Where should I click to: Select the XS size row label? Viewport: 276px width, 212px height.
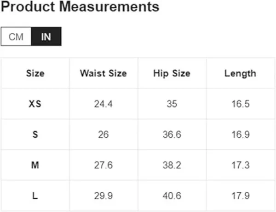35,104
